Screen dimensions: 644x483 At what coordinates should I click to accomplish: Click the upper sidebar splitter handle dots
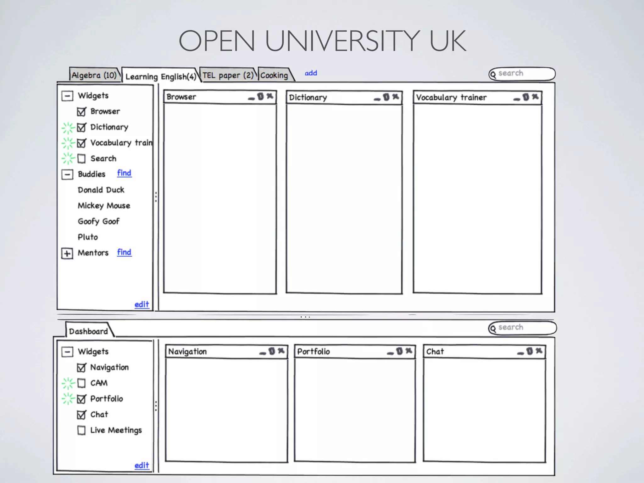156,197
